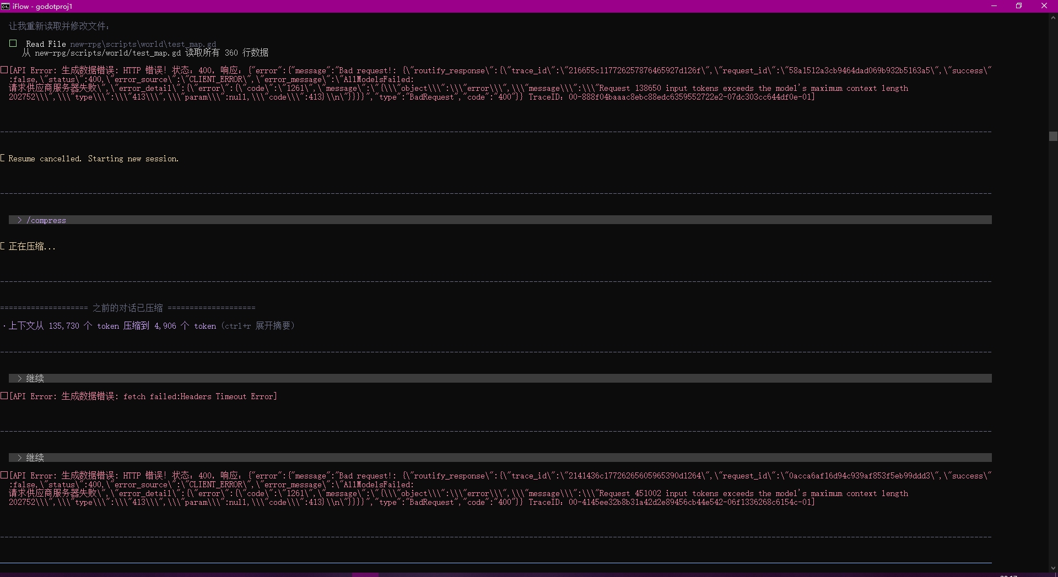Screen dimensions: 1058x577
Task: Click the square marker before the Headers Timeout error
Action: coord(4,396)
